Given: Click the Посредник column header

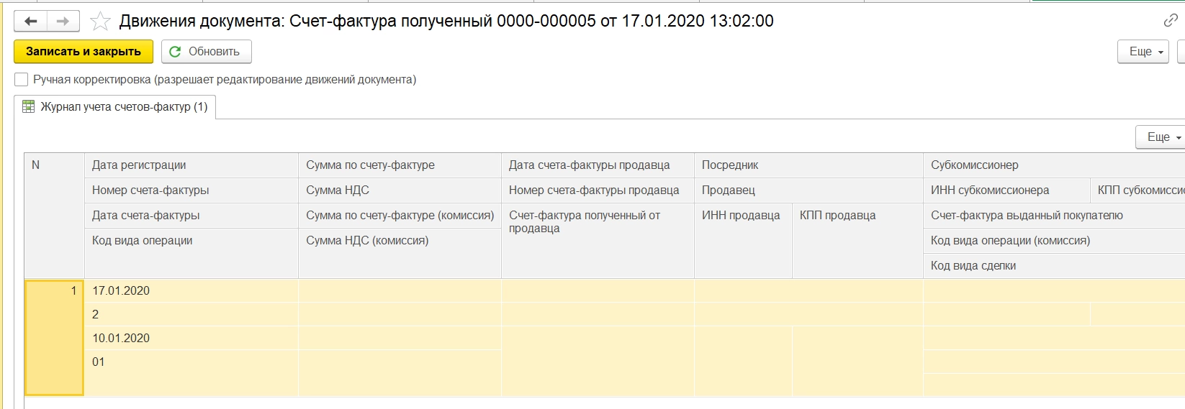Looking at the screenshot, I should click(x=730, y=165).
